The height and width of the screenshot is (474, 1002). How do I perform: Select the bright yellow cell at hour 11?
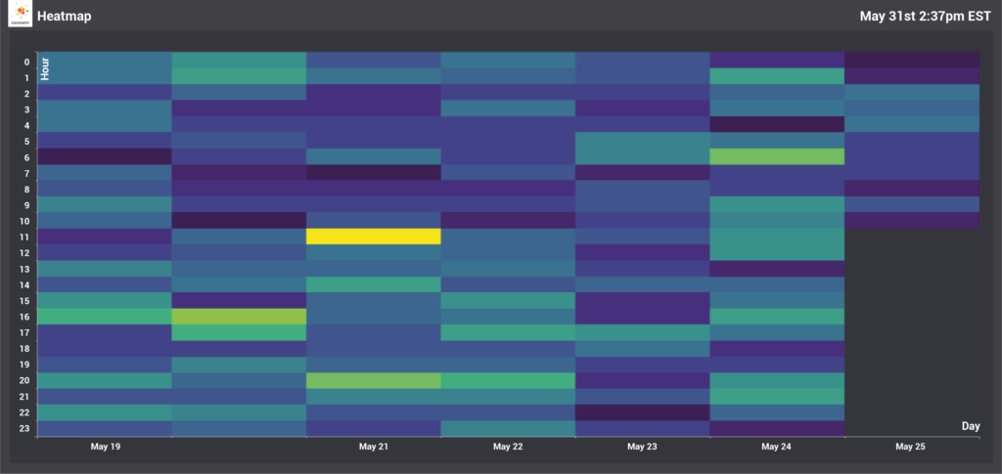pyautogui.click(x=373, y=237)
